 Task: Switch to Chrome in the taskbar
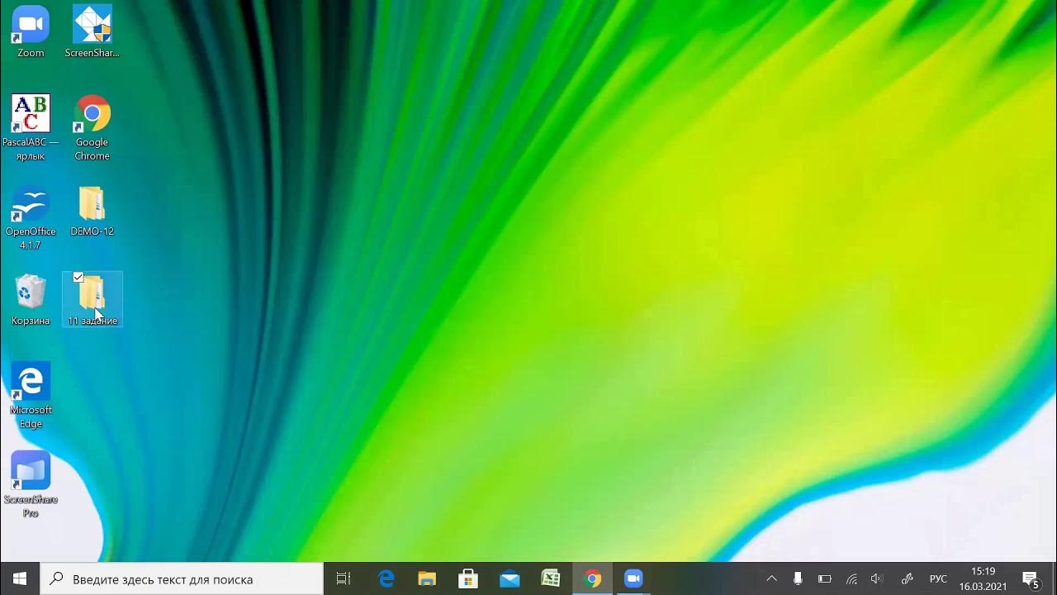[592, 579]
